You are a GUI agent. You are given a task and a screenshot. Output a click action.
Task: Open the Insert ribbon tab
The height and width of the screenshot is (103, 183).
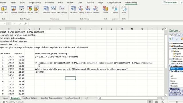click(x=13, y=3)
